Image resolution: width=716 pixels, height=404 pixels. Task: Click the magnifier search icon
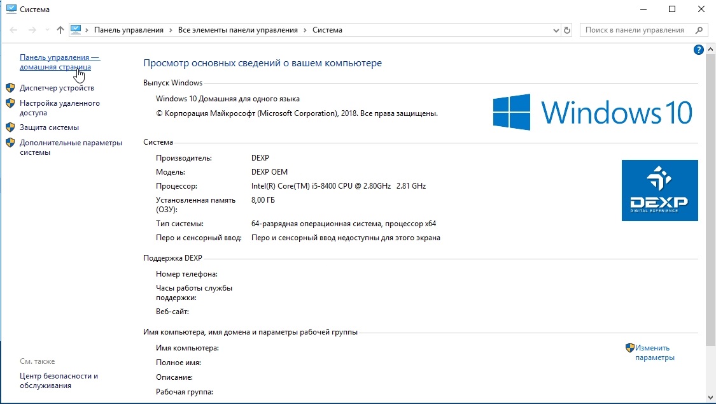[699, 30]
